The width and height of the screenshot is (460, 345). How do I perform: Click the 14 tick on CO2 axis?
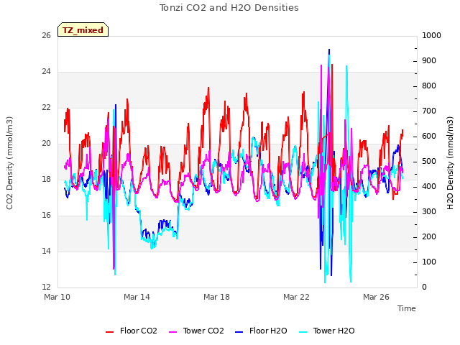pyautogui.click(x=46, y=251)
